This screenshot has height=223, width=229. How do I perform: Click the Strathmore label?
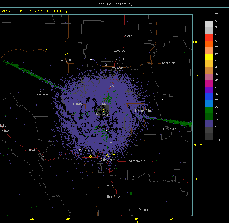[x=137, y=161]
